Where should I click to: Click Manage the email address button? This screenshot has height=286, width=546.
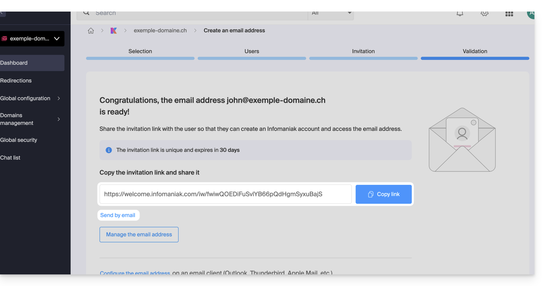point(139,235)
